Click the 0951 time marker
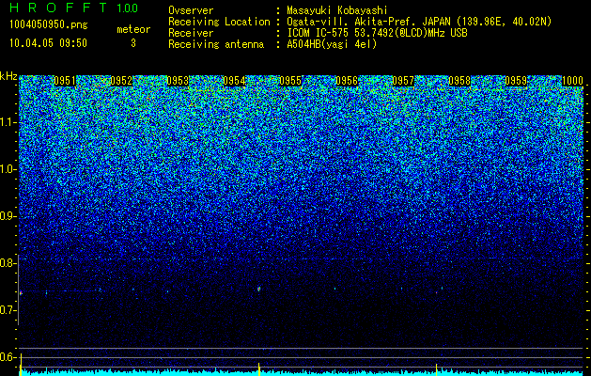This screenshot has width=591, height=376. point(65,81)
